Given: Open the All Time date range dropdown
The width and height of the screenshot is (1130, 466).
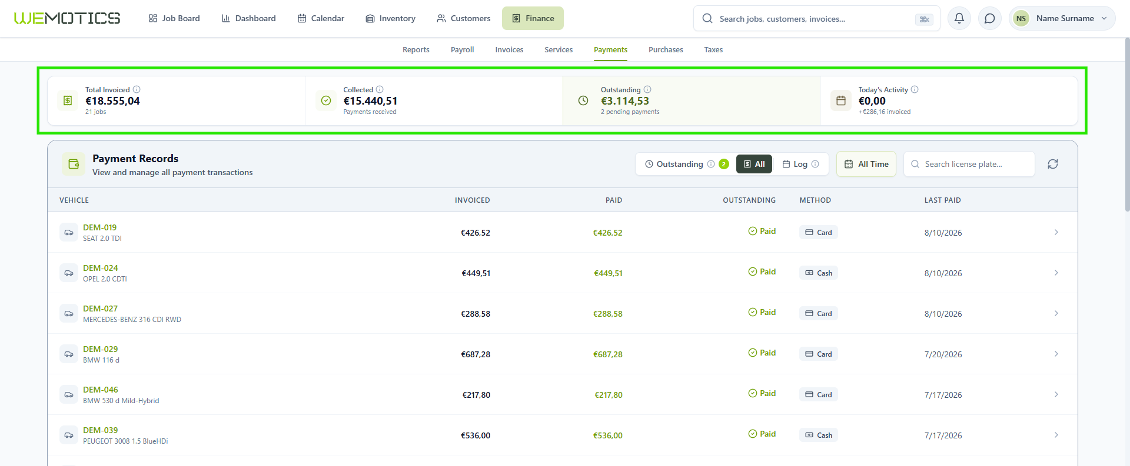Looking at the screenshot, I should 866,164.
